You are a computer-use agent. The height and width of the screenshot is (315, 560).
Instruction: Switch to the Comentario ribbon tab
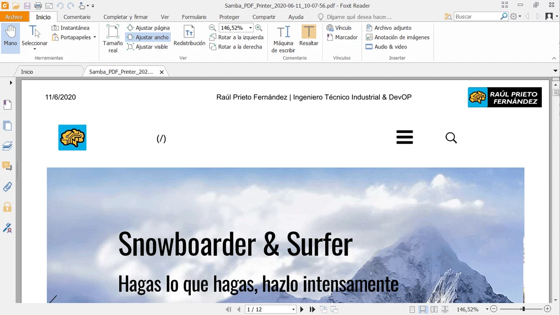click(x=77, y=17)
